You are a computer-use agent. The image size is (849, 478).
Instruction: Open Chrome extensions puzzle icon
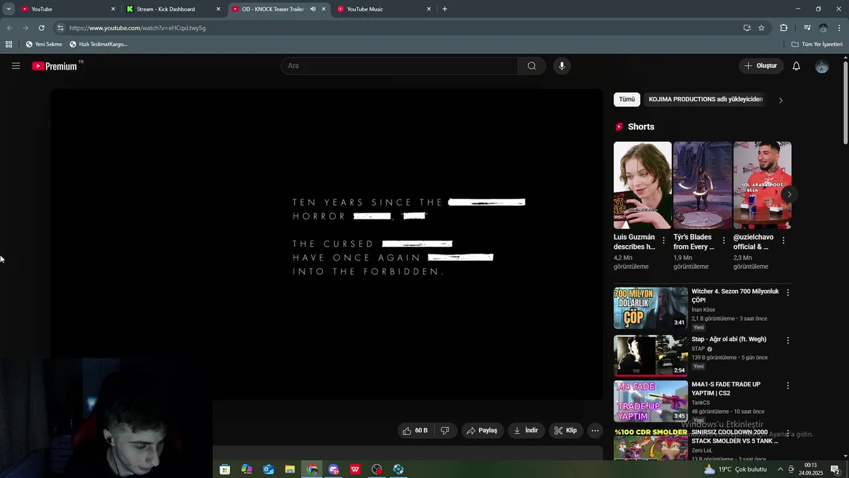[x=783, y=28]
